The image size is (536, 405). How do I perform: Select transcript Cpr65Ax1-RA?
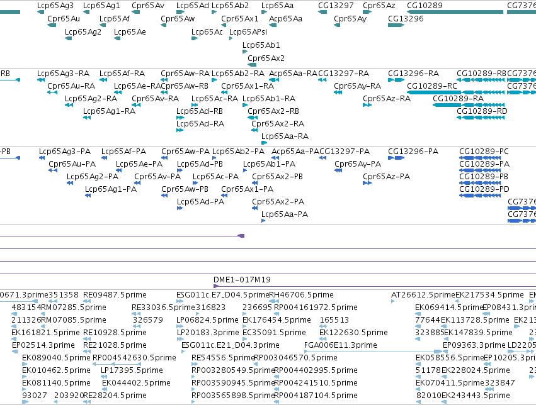pos(248,86)
